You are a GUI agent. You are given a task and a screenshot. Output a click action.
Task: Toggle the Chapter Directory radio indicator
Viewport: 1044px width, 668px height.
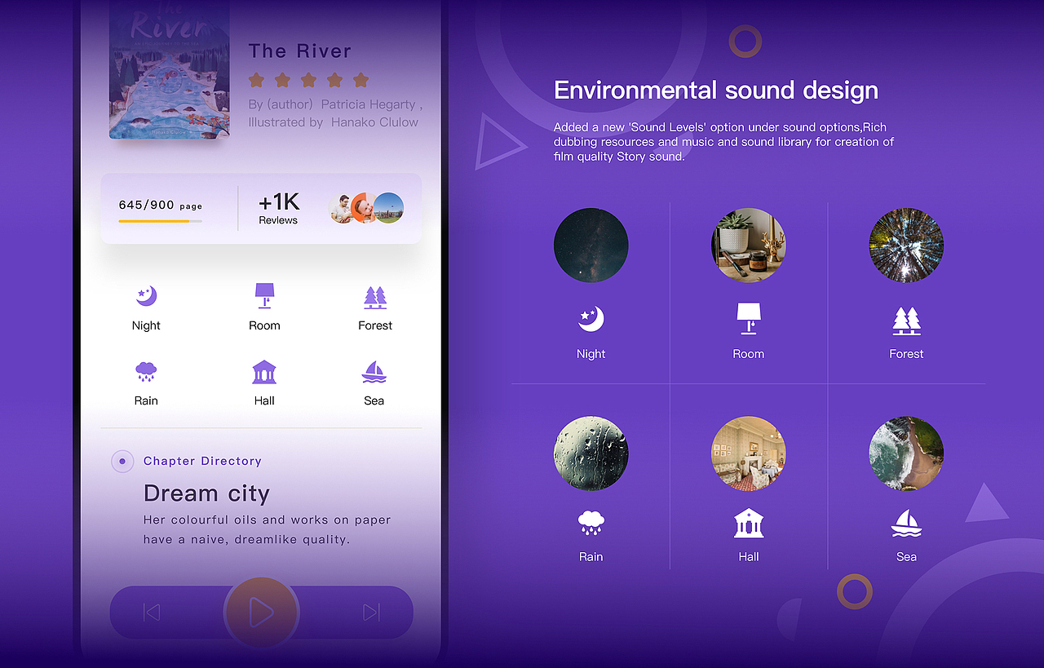pyautogui.click(x=122, y=461)
